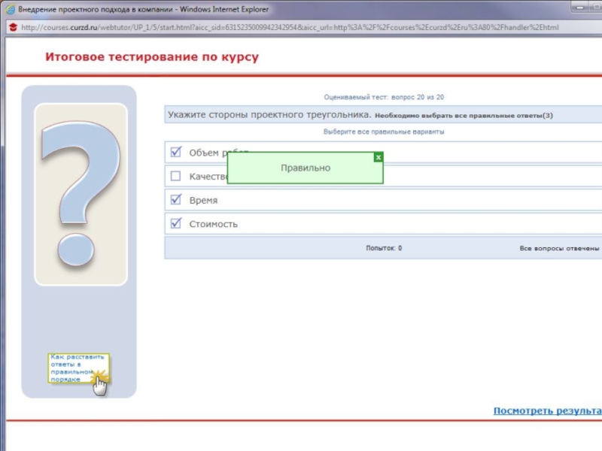This screenshot has height=451, width=602.
Task: Click "Выберите все правильные варианты" instruction
Action: [384, 132]
